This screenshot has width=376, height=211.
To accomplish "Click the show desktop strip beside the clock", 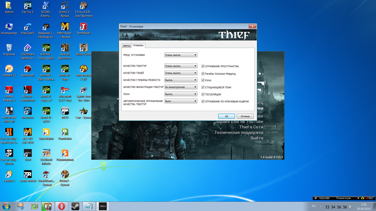I will (x=374, y=206).
